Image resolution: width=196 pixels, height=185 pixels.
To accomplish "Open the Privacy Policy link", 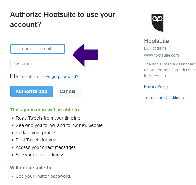I will coord(156,87).
